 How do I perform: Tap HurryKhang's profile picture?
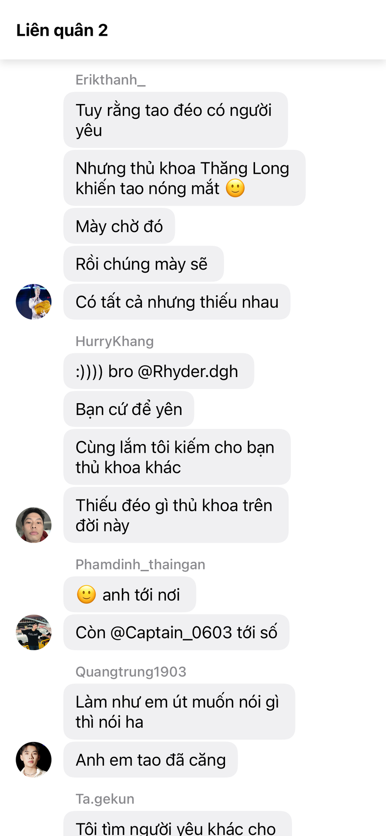[34, 525]
